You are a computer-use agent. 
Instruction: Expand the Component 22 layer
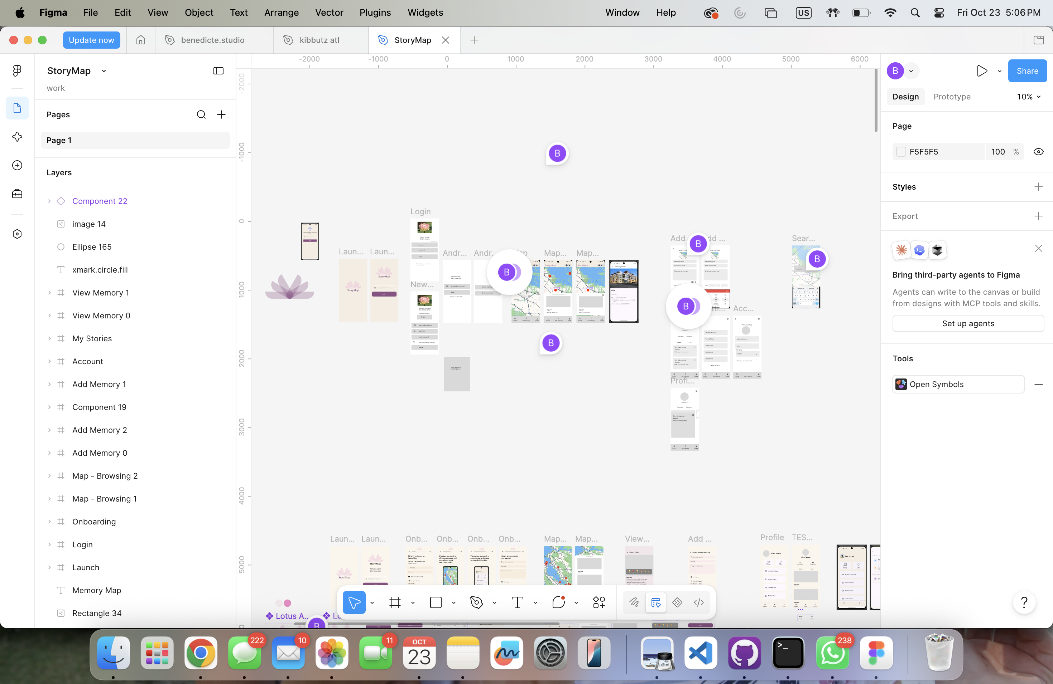[x=49, y=201]
